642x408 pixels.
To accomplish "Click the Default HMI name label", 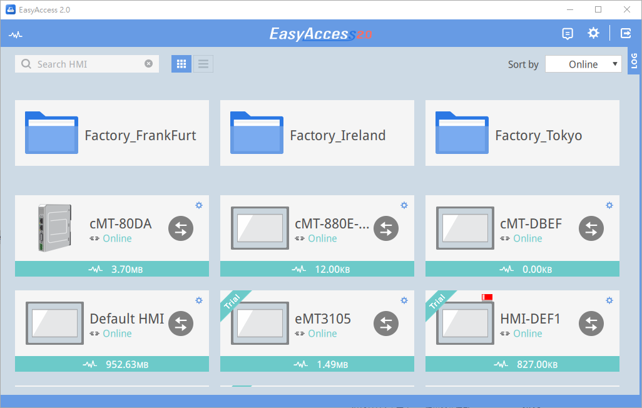I will (127, 319).
